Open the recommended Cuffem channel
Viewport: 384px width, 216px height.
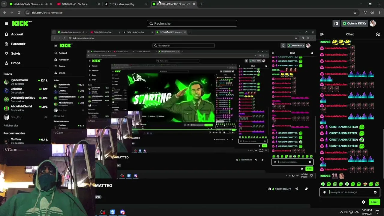(x=25, y=141)
